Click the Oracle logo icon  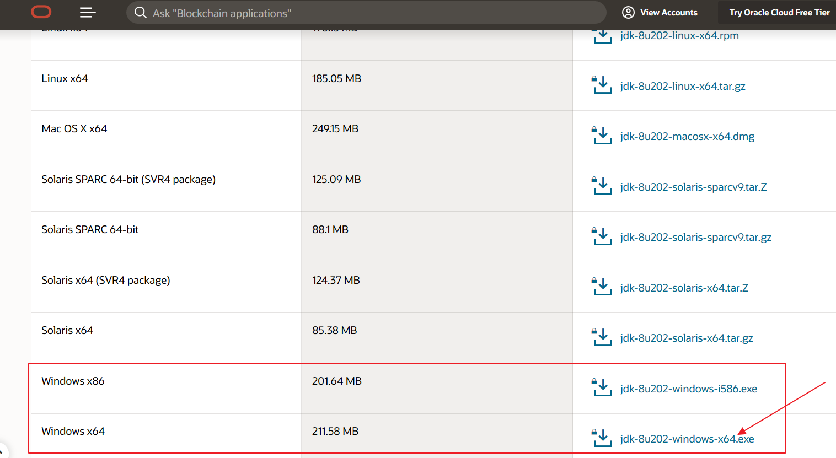coord(41,12)
